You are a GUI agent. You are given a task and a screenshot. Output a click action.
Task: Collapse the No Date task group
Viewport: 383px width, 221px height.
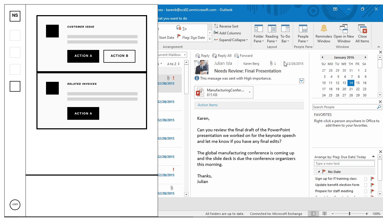(x=319, y=172)
